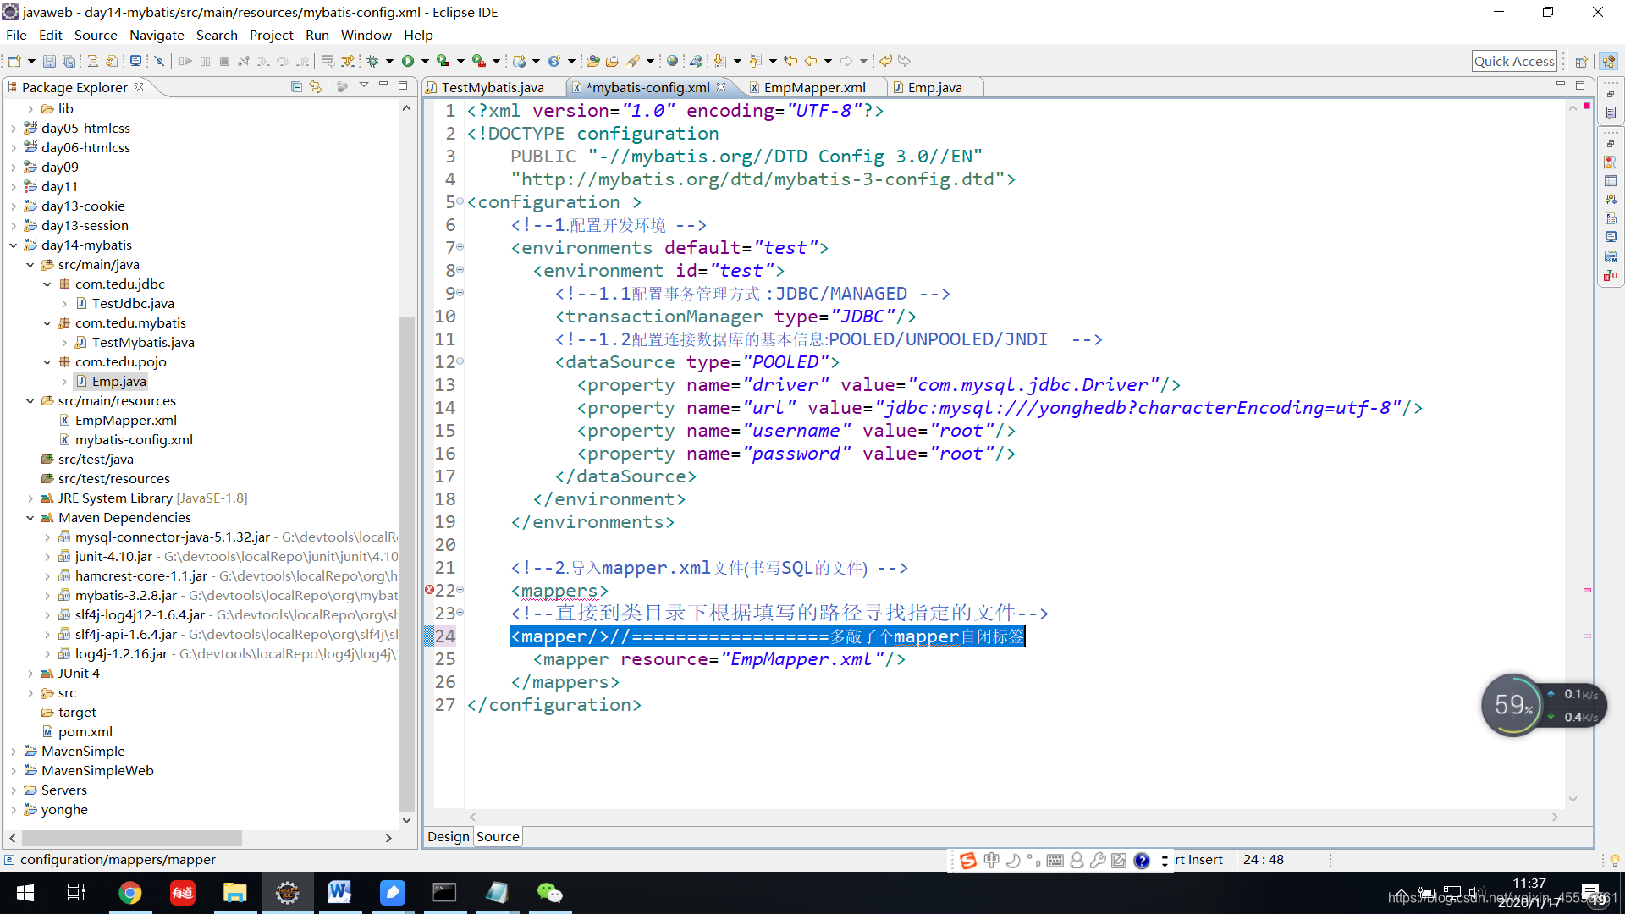Viewport: 1625px width, 914px height.
Task: Switch to the Design view tab
Action: click(x=448, y=836)
